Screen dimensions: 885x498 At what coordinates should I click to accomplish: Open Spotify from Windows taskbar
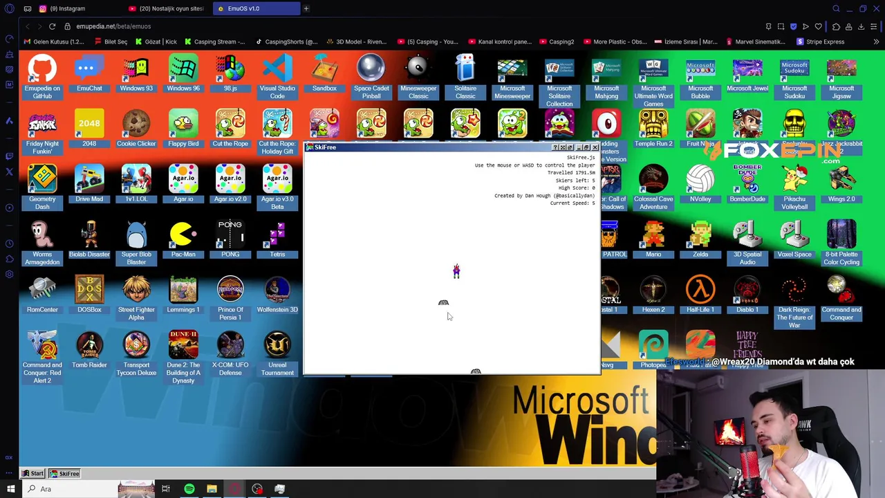tap(189, 489)
